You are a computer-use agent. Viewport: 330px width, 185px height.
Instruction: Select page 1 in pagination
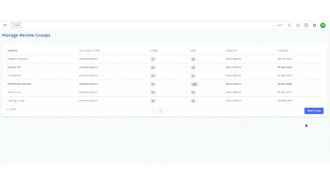160,111
